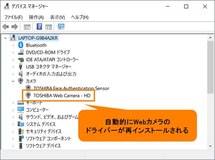Image resolution: width=215 pixels, height=160 pixels.
Task: Open the ヘルプ(H) menu
Action: [80, 17]
